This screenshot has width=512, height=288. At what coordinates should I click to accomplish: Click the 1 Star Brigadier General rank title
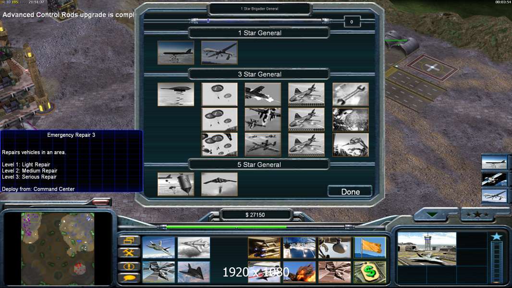click(x=259, y=9)
